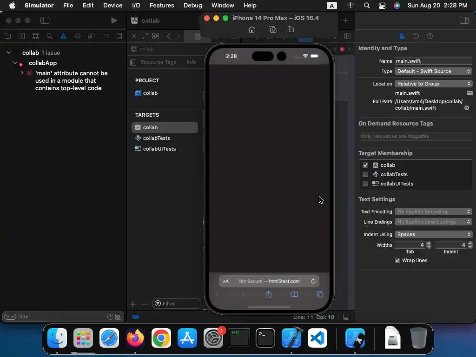Toggle Xcode inspector panel icon
The image size is (476, 357).
click(464, 20)
